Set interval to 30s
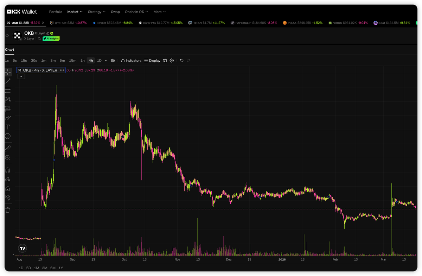 (34, 61)
